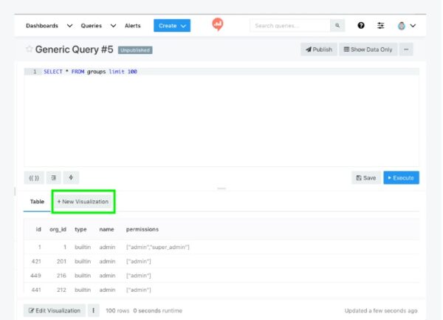Image resolution: width=443 pixels, height=320 pixels.
Task: Click the New Visualization tab
Action: click(83, 202)
